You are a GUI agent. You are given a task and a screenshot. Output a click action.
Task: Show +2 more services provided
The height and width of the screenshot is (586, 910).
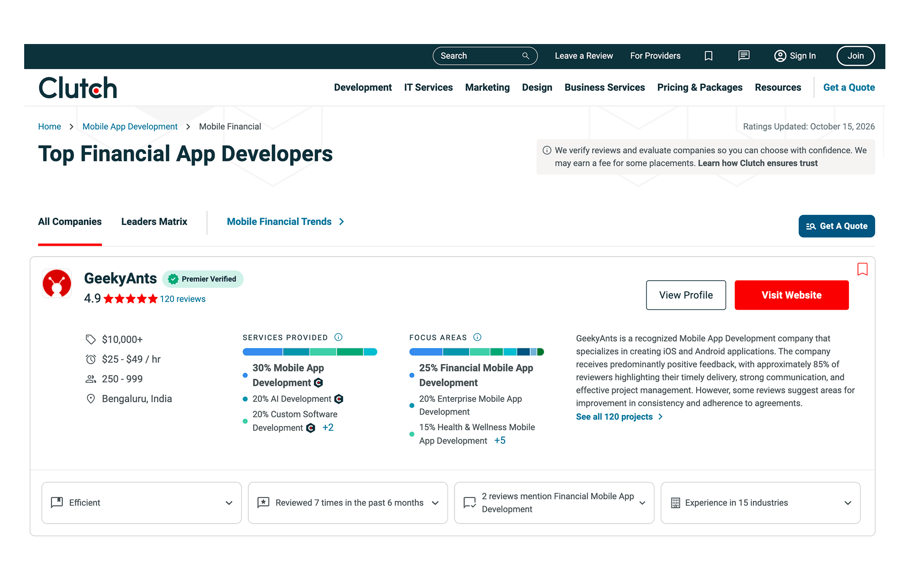pyautogui.click(x=328, y=427)
